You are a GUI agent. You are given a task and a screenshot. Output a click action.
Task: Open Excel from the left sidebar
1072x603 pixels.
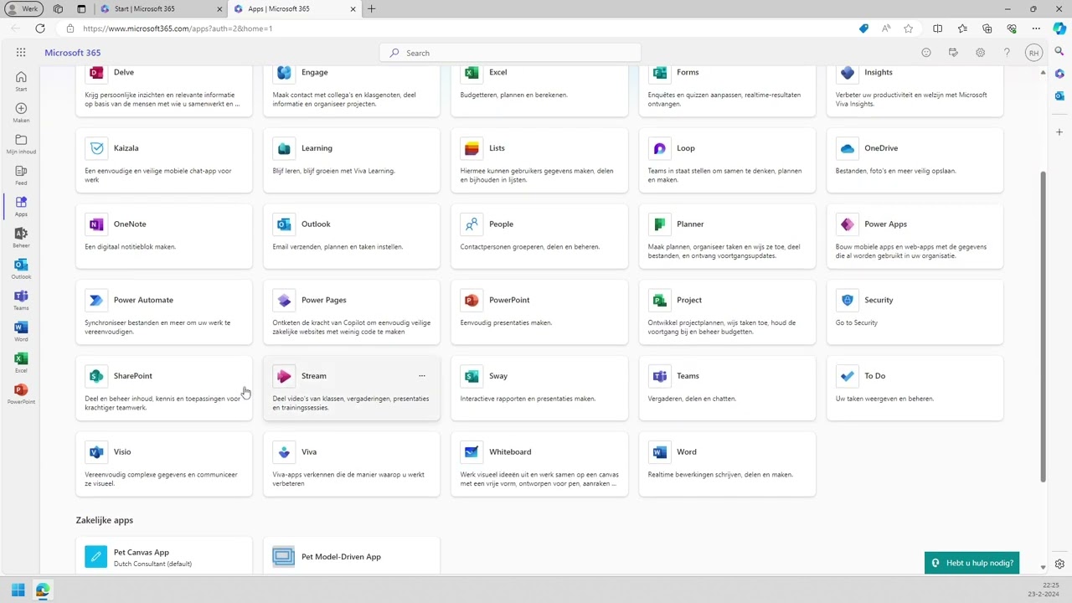tap(21, 363)
